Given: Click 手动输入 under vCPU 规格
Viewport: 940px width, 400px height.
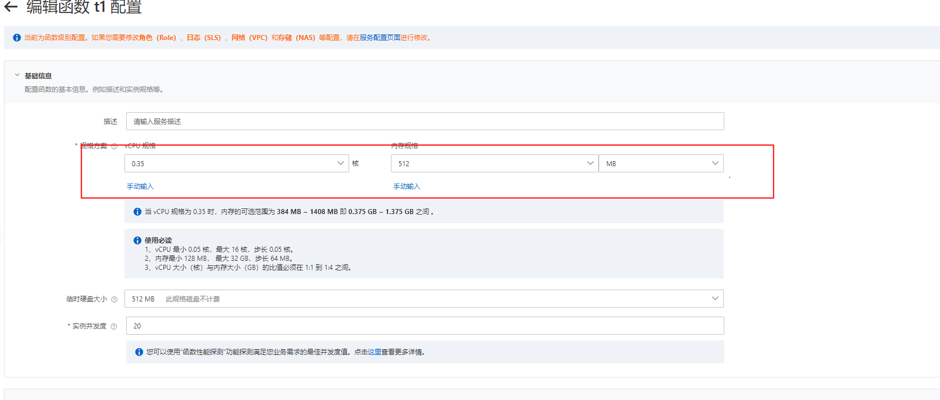Looking at the screenshot, I should (140, 186).
